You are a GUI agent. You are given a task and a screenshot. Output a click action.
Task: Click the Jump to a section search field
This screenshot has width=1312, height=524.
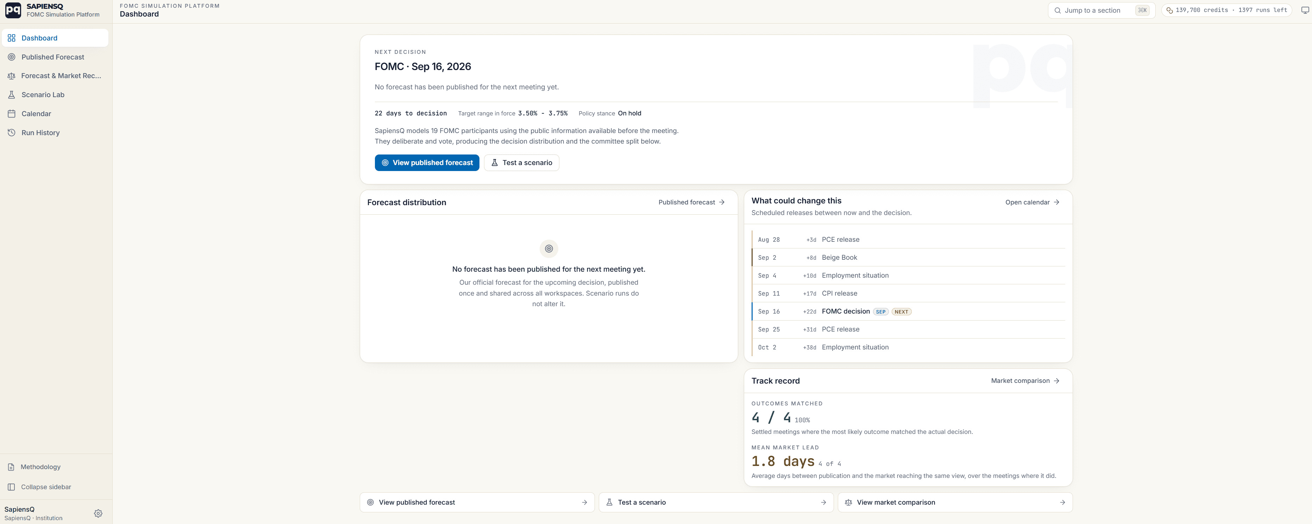(x=1101, y=10)
